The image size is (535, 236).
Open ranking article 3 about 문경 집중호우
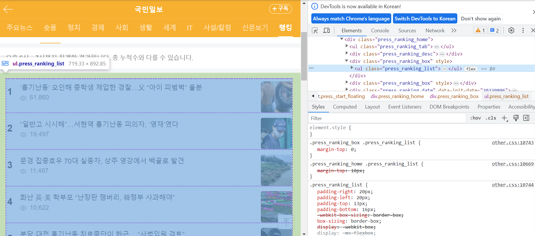click(102, 161)
